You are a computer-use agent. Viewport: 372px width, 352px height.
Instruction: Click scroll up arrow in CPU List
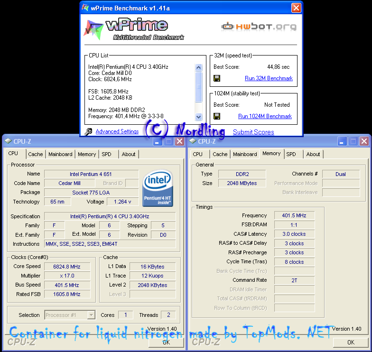click(198, 67)
